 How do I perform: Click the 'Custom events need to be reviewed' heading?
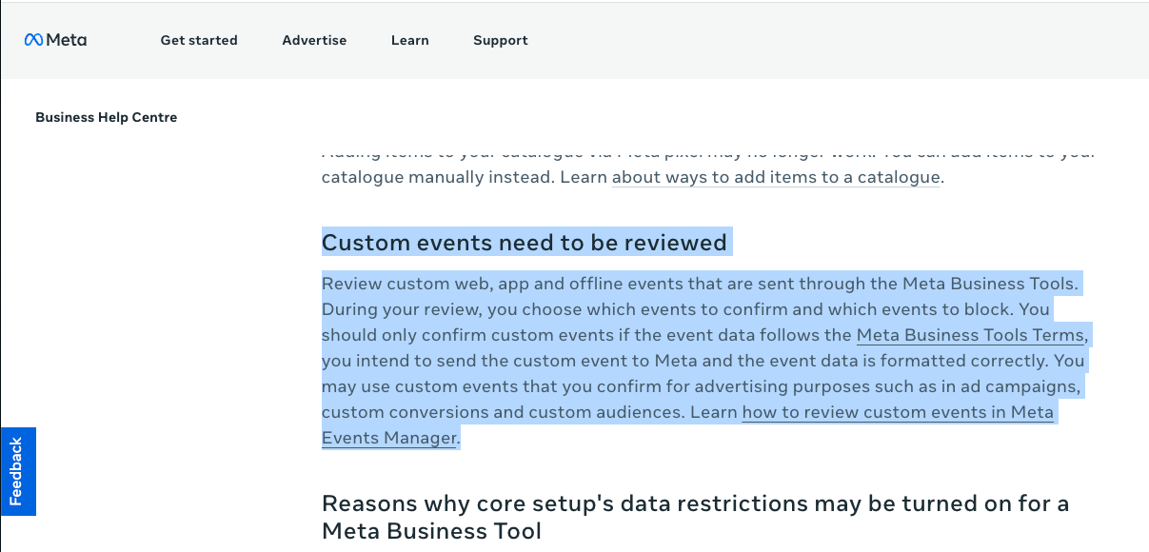coord(524,243)
